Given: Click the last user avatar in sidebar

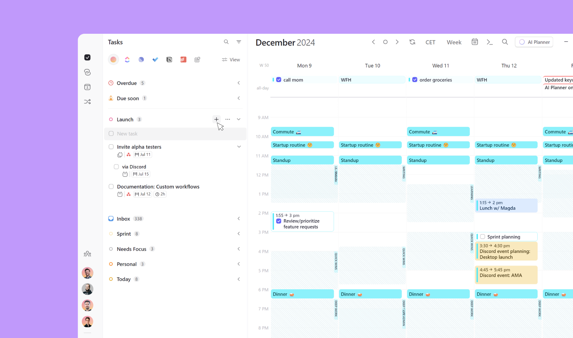Looking at the screenshot, I should pos(87,322).
